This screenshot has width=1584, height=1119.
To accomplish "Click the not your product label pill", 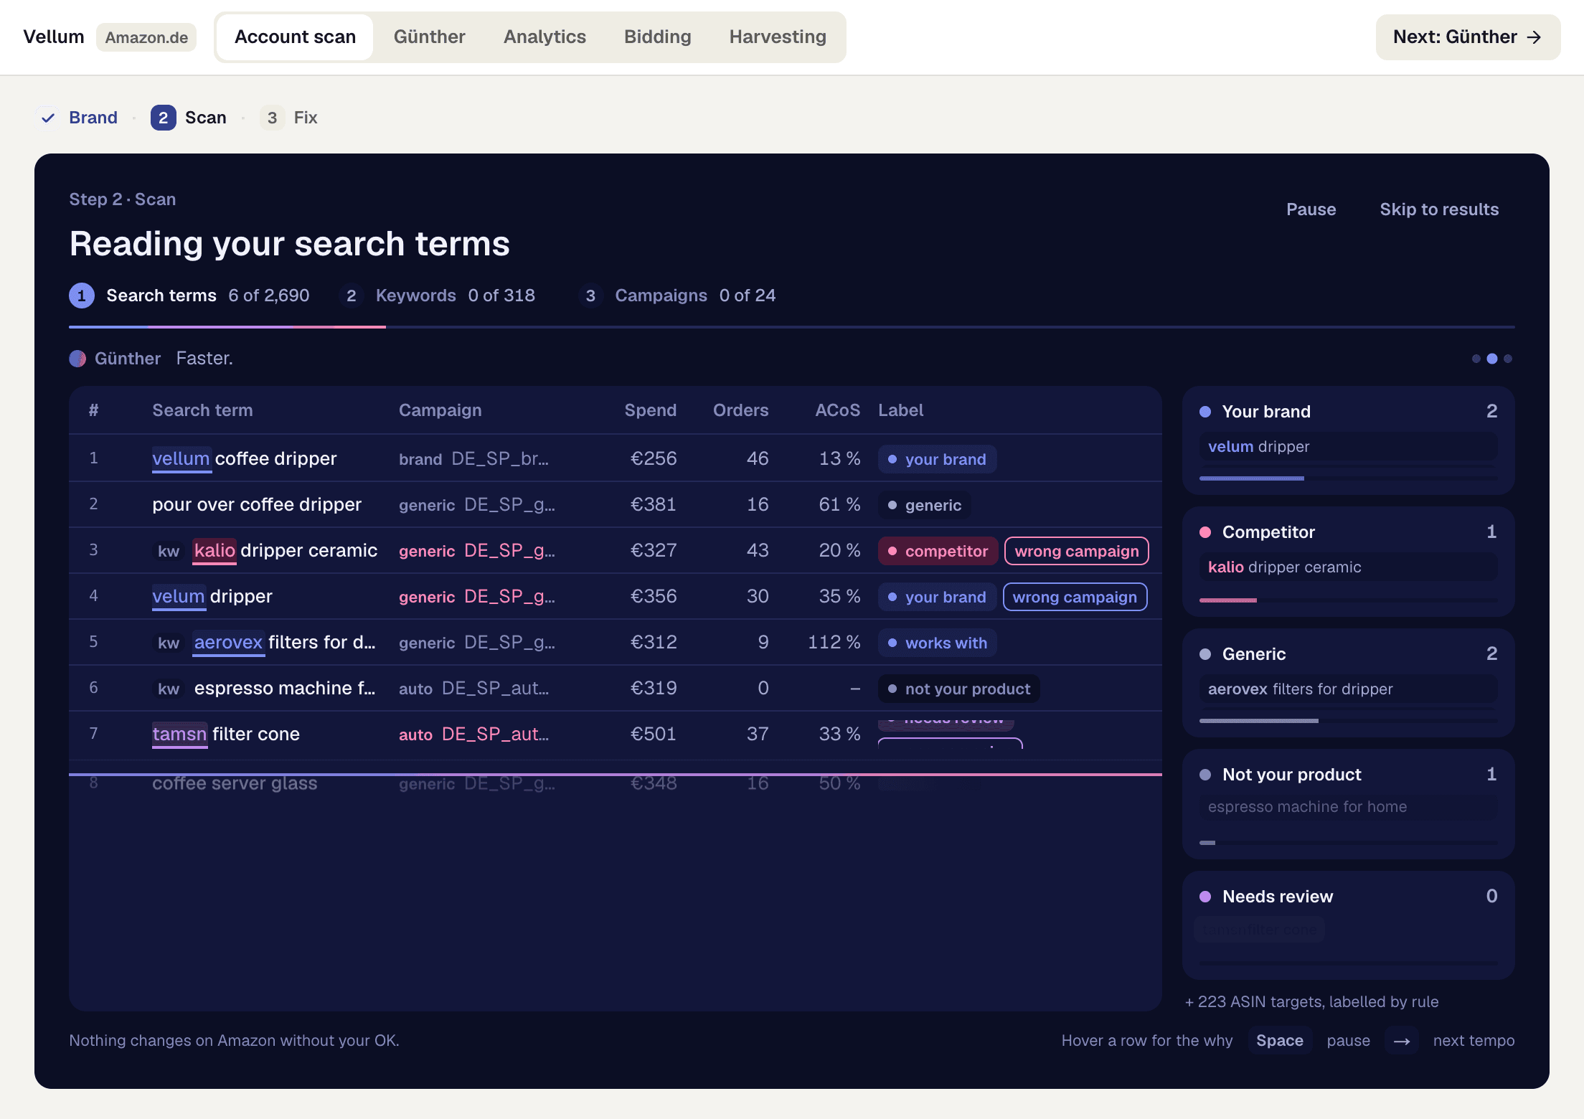I will 958,689.
